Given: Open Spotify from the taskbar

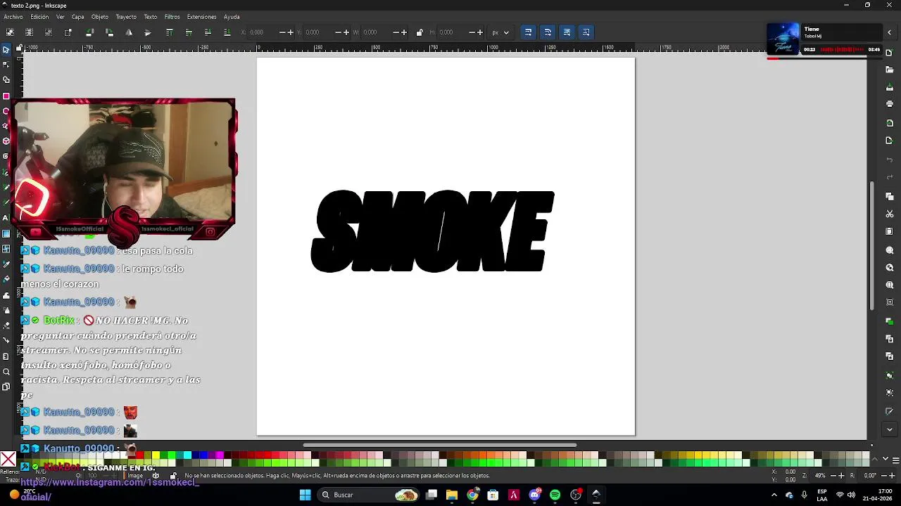Looking at the screenshot, I should tap(555, 495).
